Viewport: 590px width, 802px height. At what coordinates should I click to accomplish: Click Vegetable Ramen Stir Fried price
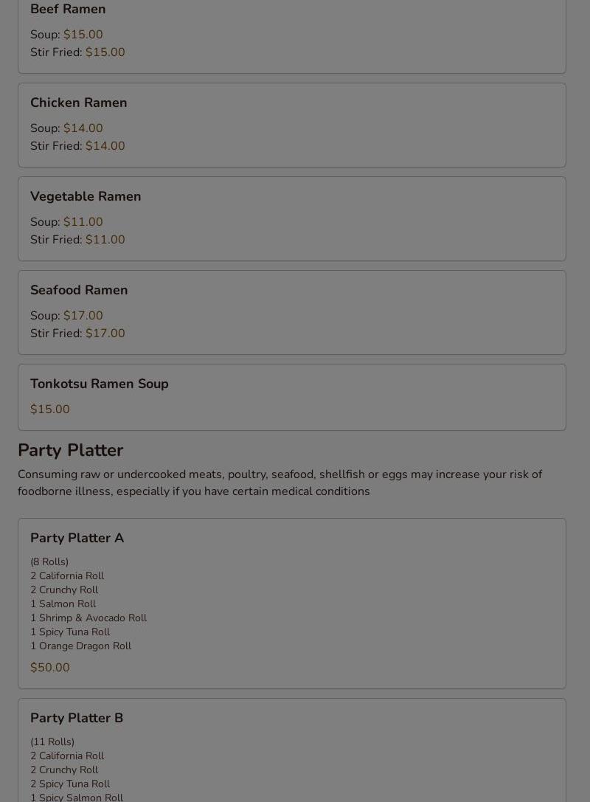coord(105,239)
